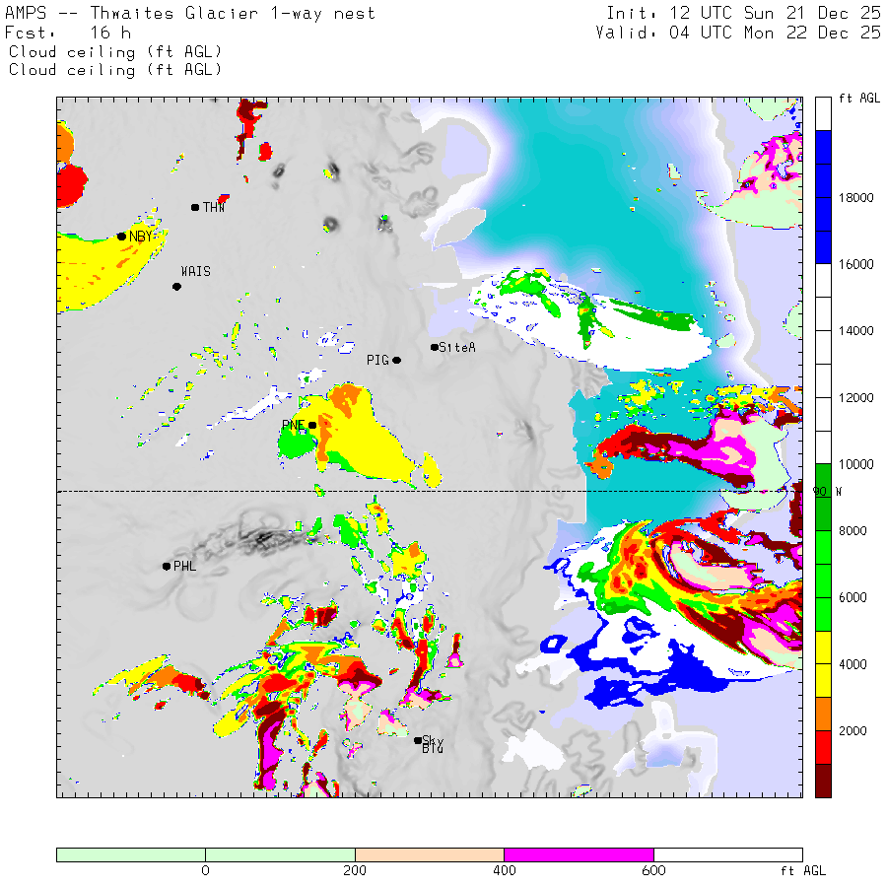This screenshot has height=887, width=887.
Task: Click the 600 label below horizontal colorbar
Action: coord(653,871)
